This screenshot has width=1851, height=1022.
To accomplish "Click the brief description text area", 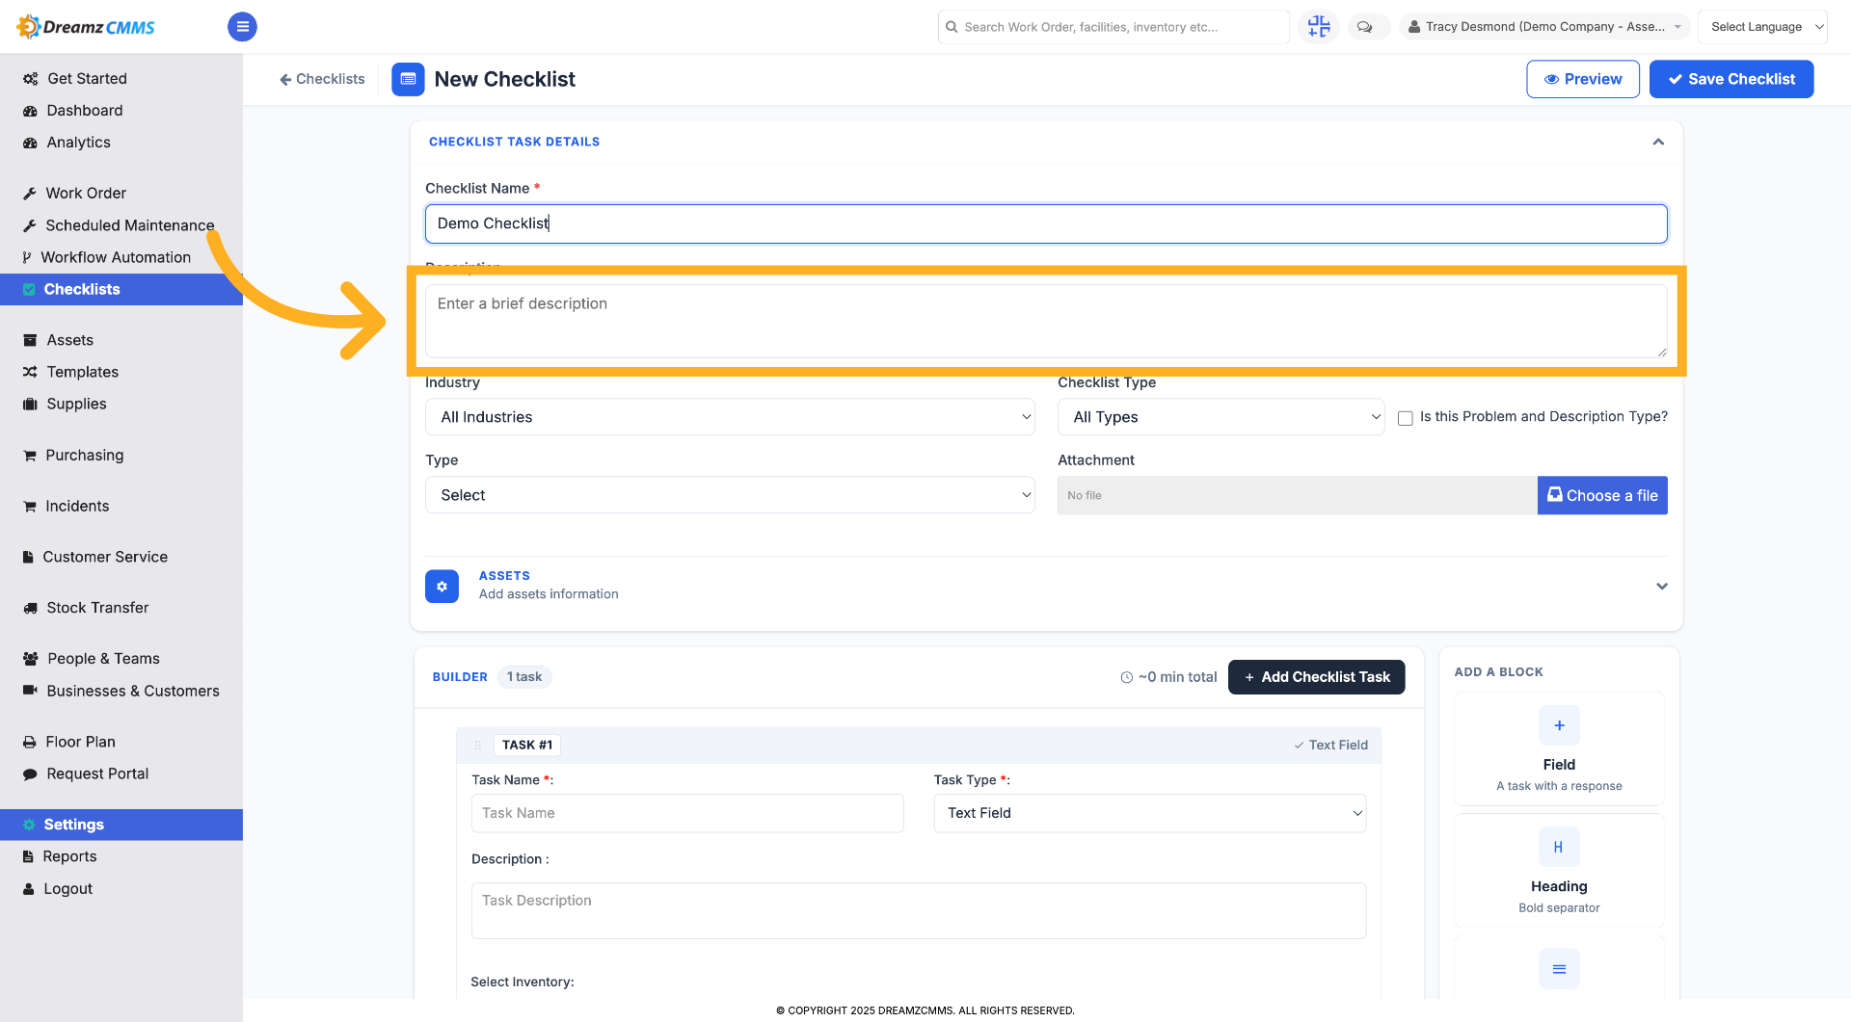I will click(x=1046, y=321).
